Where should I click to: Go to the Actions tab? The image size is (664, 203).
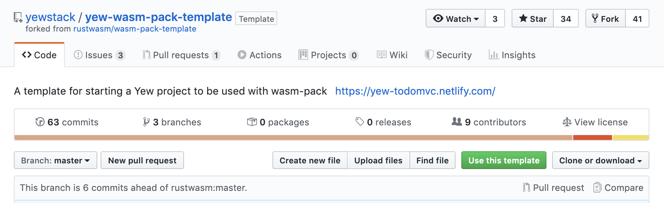tap(259, 55)
